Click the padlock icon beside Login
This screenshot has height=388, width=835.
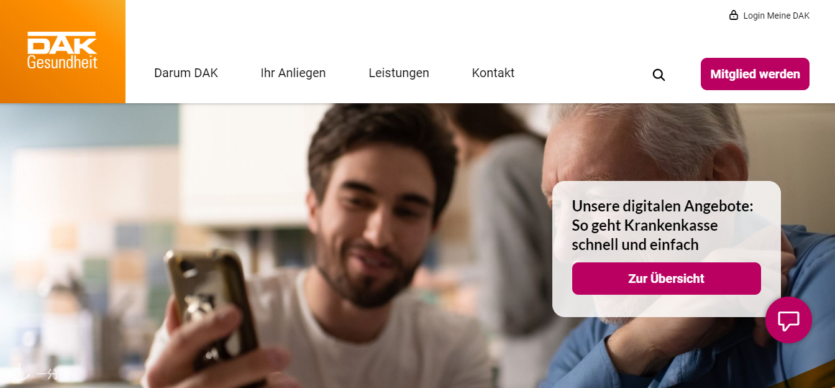pos(734,15)
